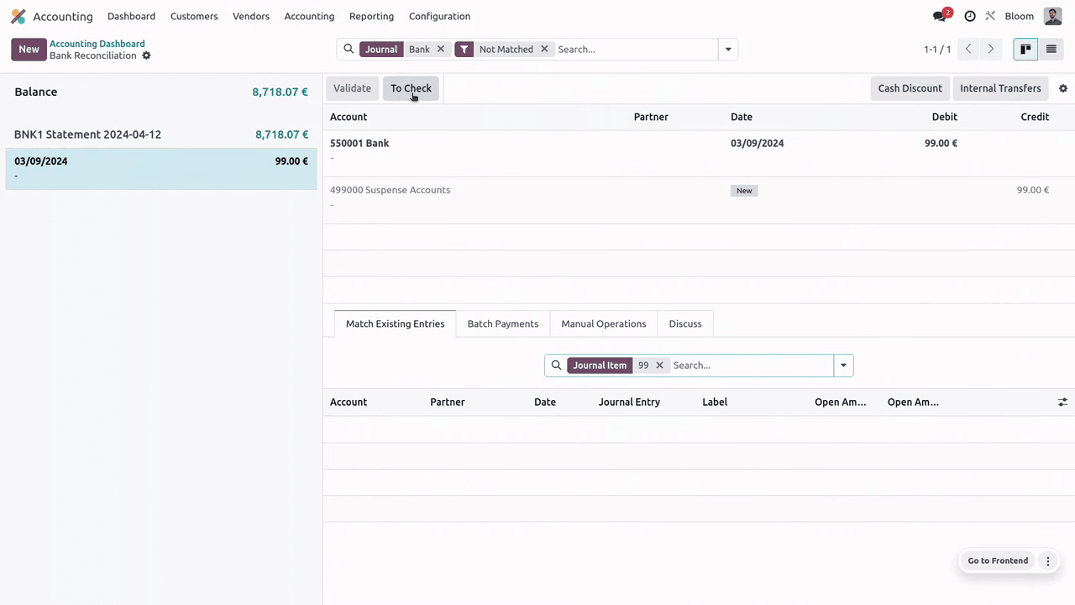Viewport: 1075px width, 605px height.
Task: Remove the Journal Bank filter
Action: coord(440,50)
